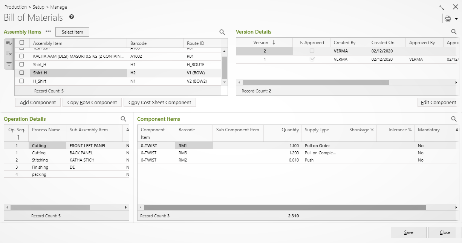Toggle the select-all checkbox in Assembly Items header

click(x=21, y=42)
